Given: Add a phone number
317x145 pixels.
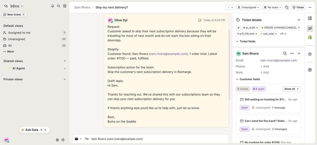Looking at the screenshot, I should 265,66.
